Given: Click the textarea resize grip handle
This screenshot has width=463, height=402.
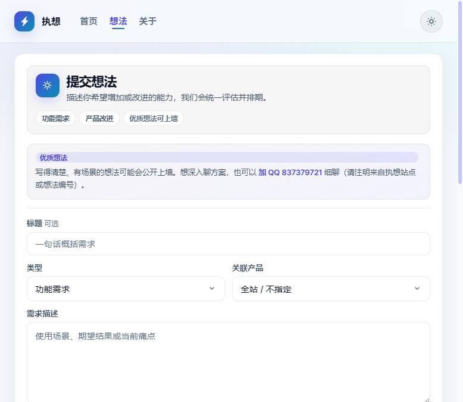Looking at the screenshot, I should click(427, 400).
